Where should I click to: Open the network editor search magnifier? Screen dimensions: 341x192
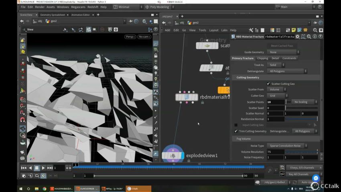click(315, 30)
